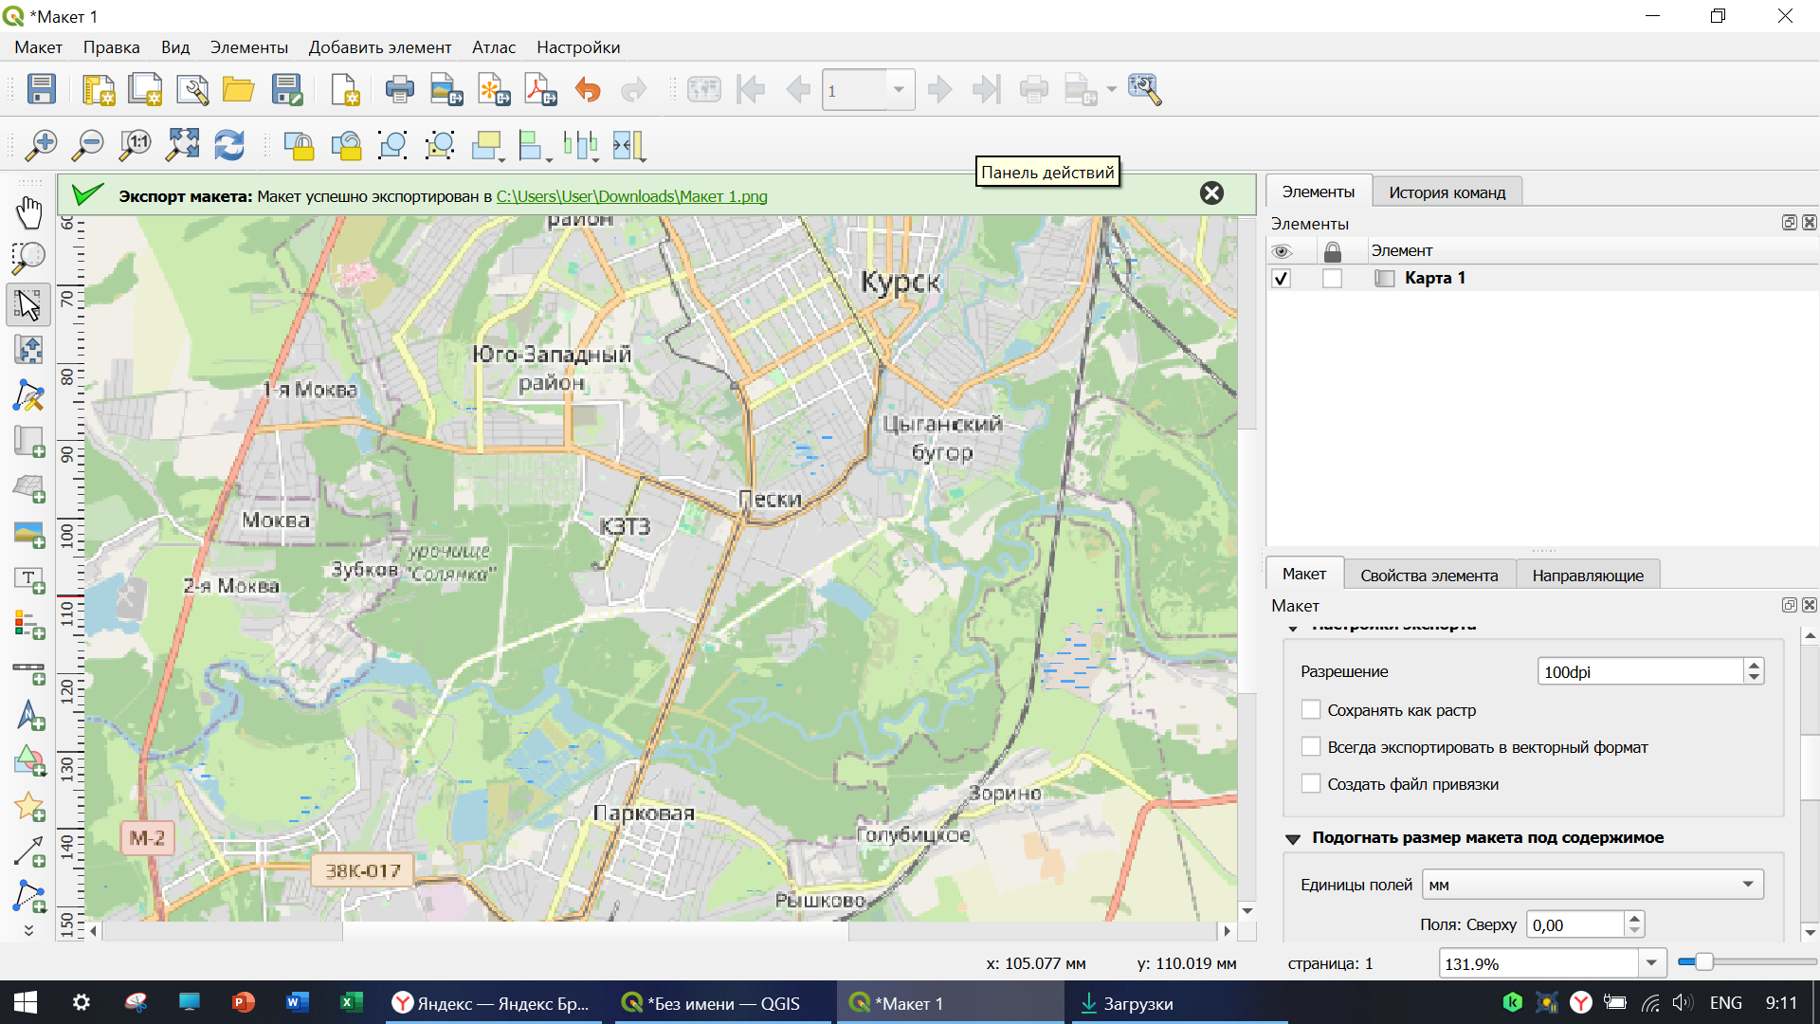Click the Save project icon
Viewport: 1820px width, 1024px height.
(x=42, y=90)
